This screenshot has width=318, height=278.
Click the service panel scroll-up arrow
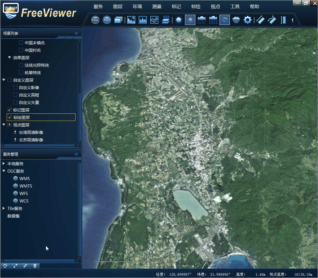80,162
